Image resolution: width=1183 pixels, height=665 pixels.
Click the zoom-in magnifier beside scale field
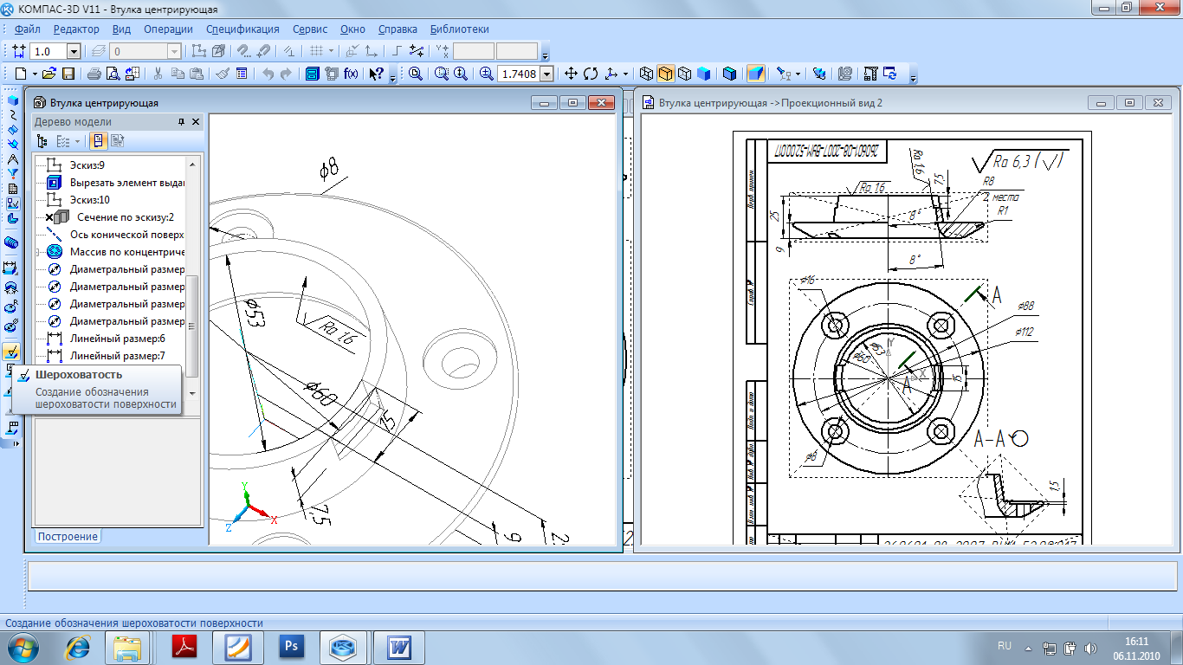click(x=486, y=74)
